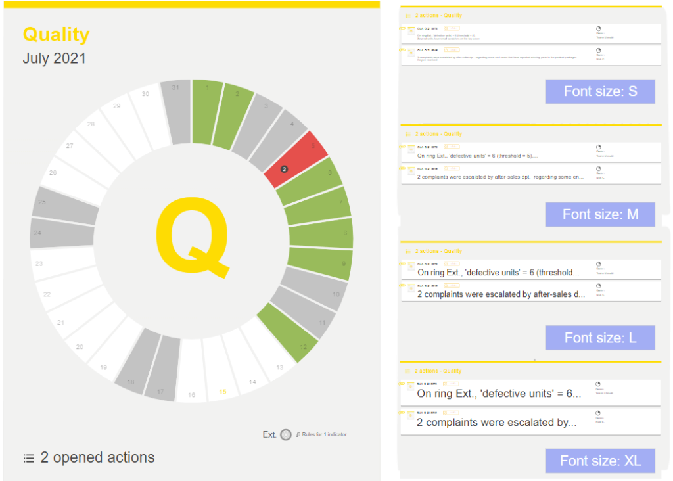The image size is (673, 481).
Task: Select the green day 1 segment
Action: click(207, 112)
